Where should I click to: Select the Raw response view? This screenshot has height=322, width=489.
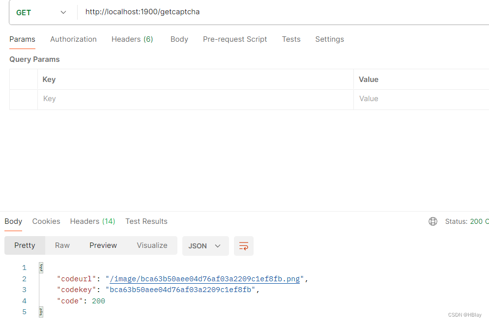62,245
